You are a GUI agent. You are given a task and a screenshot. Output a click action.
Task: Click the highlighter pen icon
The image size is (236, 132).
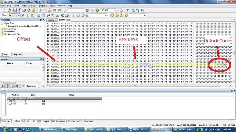pyautogui.click(x=27, y=15)
